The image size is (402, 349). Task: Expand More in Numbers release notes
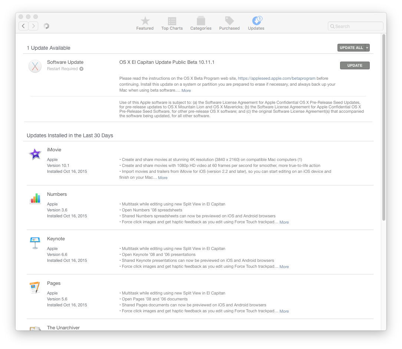coord(284,222)
